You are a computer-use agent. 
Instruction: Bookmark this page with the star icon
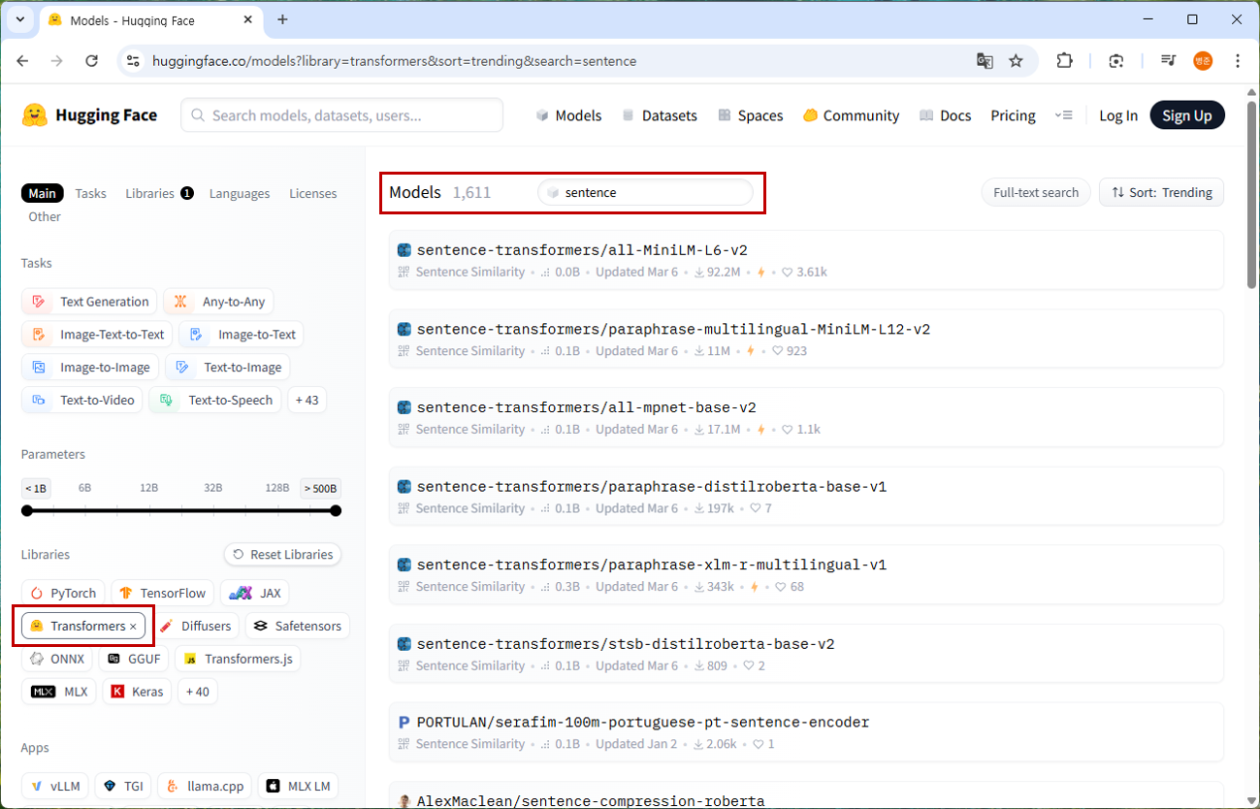pyautogui.click(x=1016, y=61)
